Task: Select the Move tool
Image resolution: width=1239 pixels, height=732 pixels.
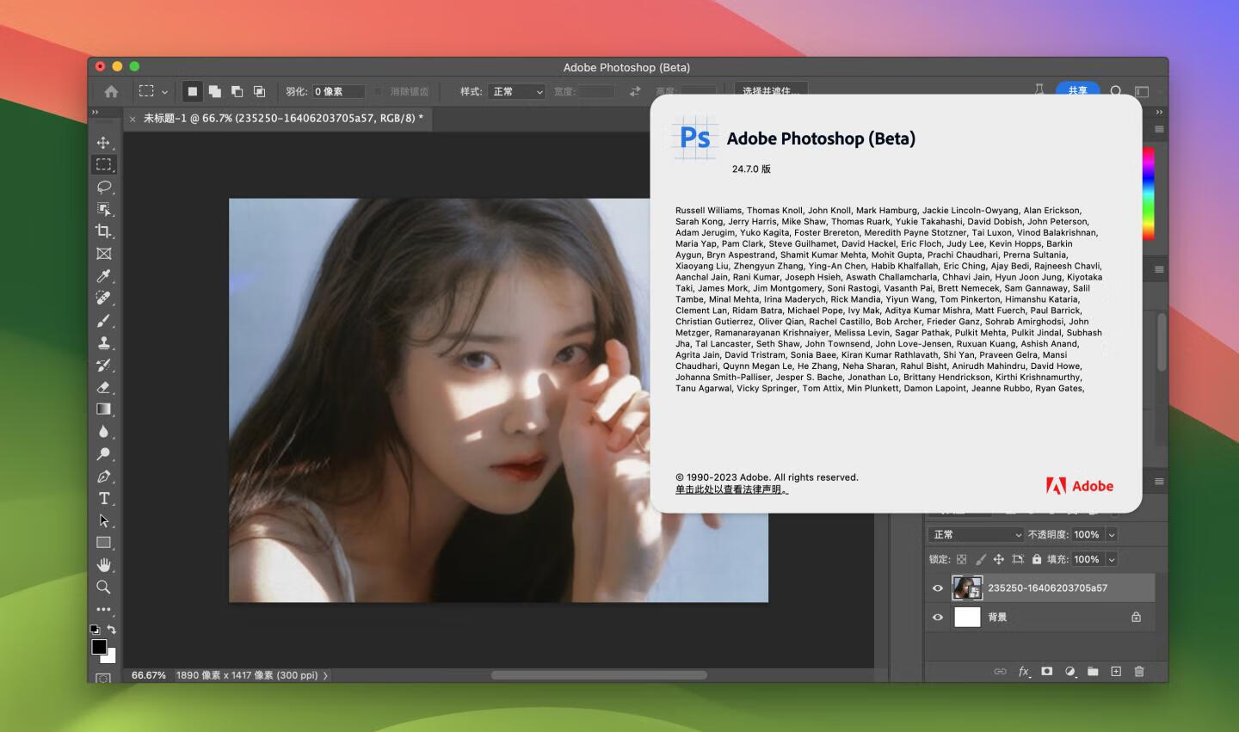Action: pos(103,143)
